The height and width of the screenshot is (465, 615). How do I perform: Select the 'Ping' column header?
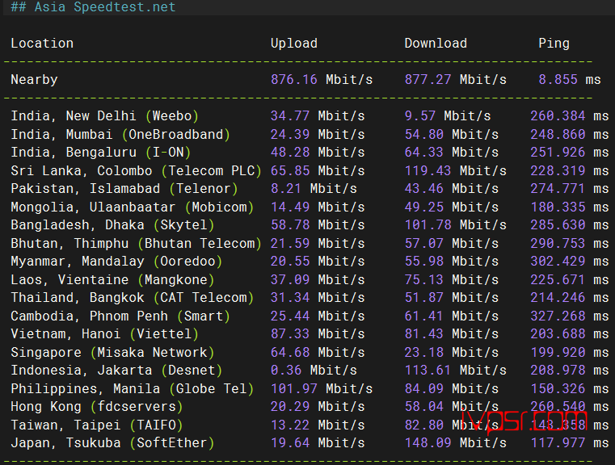click(x=554, y=43)
